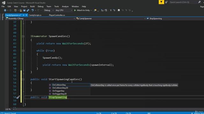Open the Edit menu
The width and height of the screenshot is (204, 114).
(9, 6)
